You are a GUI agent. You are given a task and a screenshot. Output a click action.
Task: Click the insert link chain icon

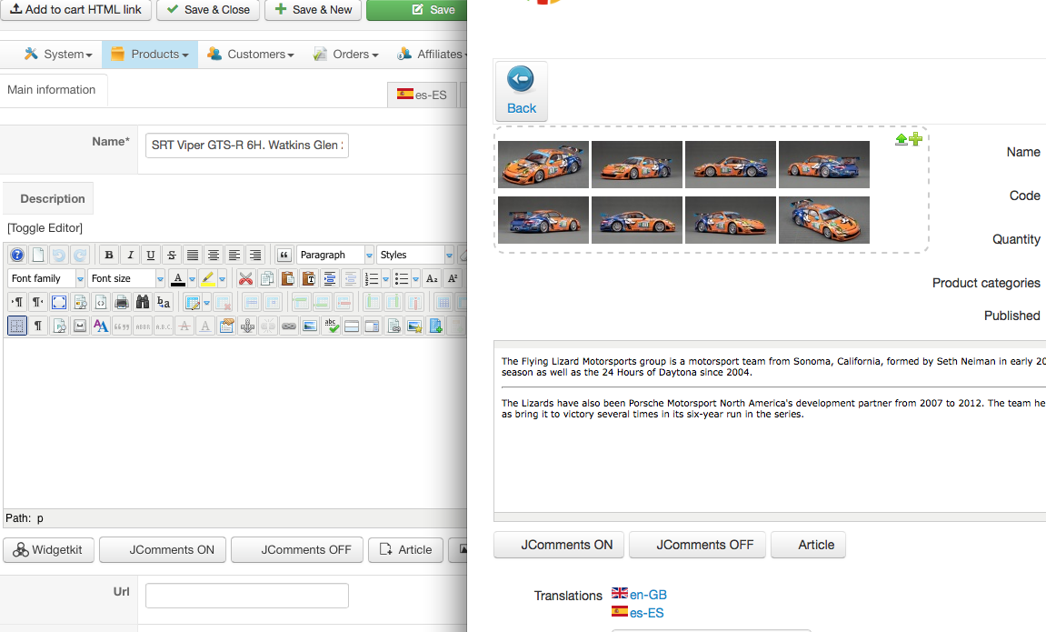coord(289,326)
